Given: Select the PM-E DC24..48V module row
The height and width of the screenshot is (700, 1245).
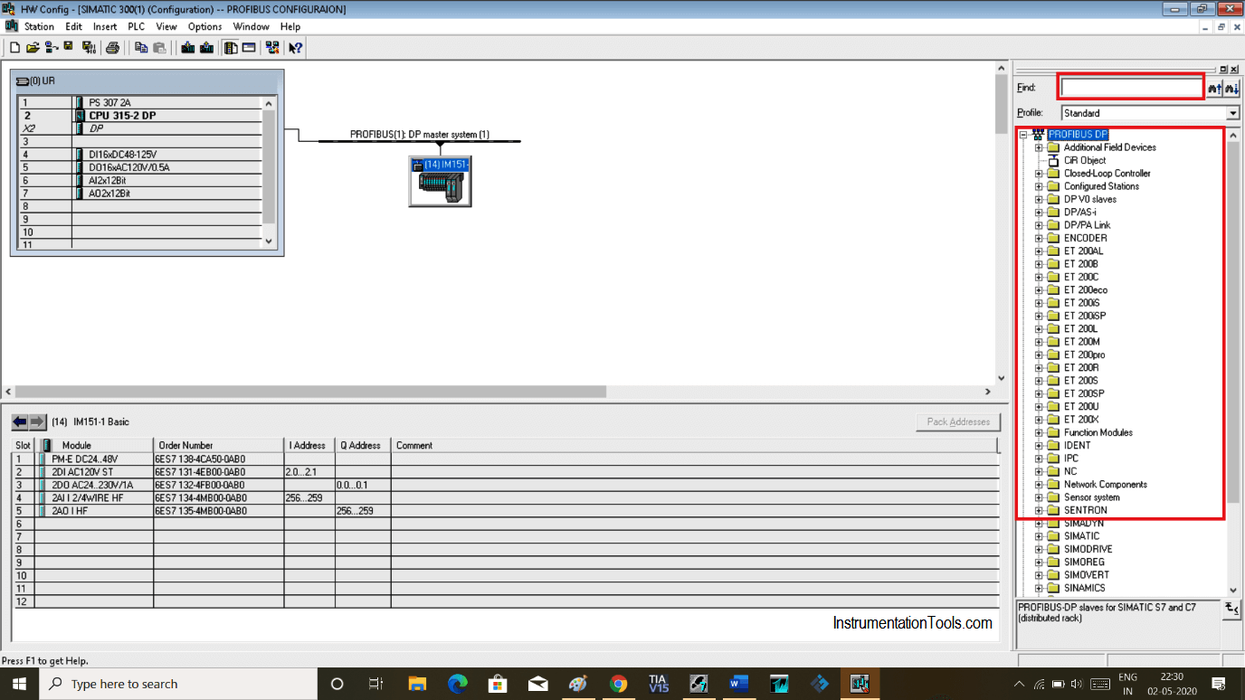Looking at the screenshot, I should click(x=505, y=459).
